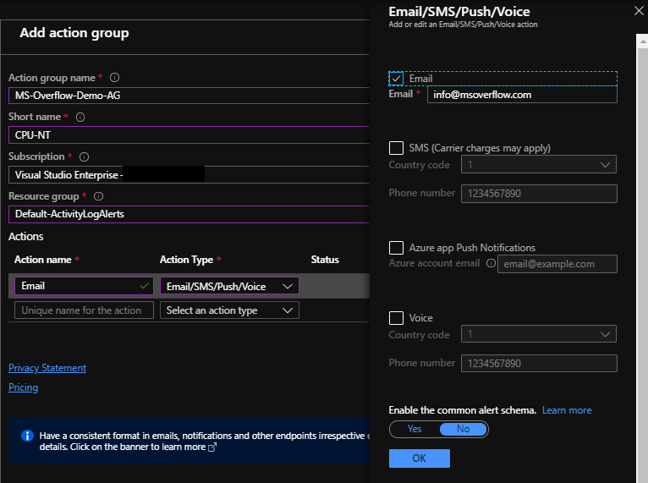648x483 pixels.
Task: Open the Privacy Statement link
Action: point(47,368)
